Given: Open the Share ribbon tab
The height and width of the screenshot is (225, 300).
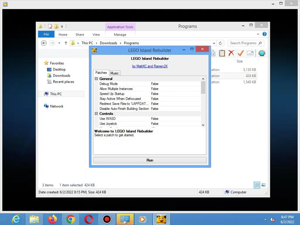Looking at the screenshot, I should tap(80, 35).
